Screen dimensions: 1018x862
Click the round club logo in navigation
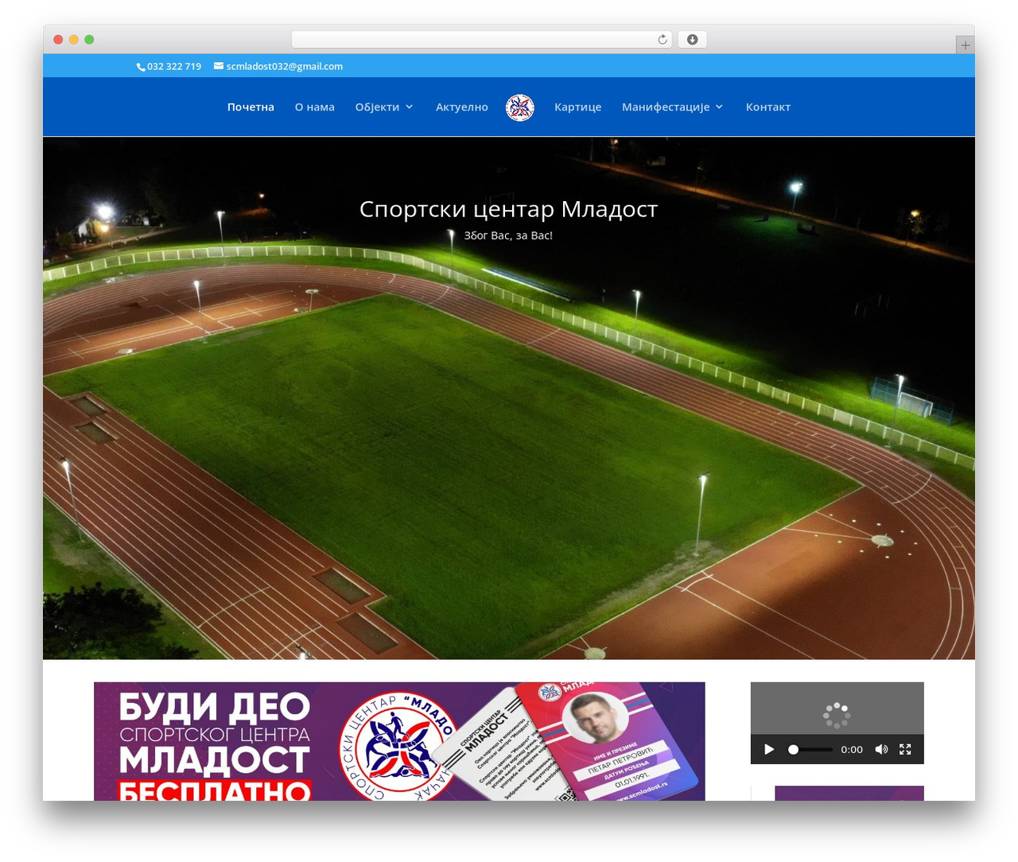pos(520,107)
